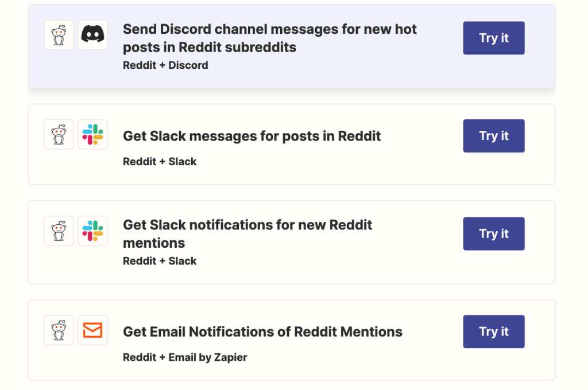The width and height of the screenshot is (588, 390).
Task: Open the Discord channel messages template title
Action: (269, 38)
